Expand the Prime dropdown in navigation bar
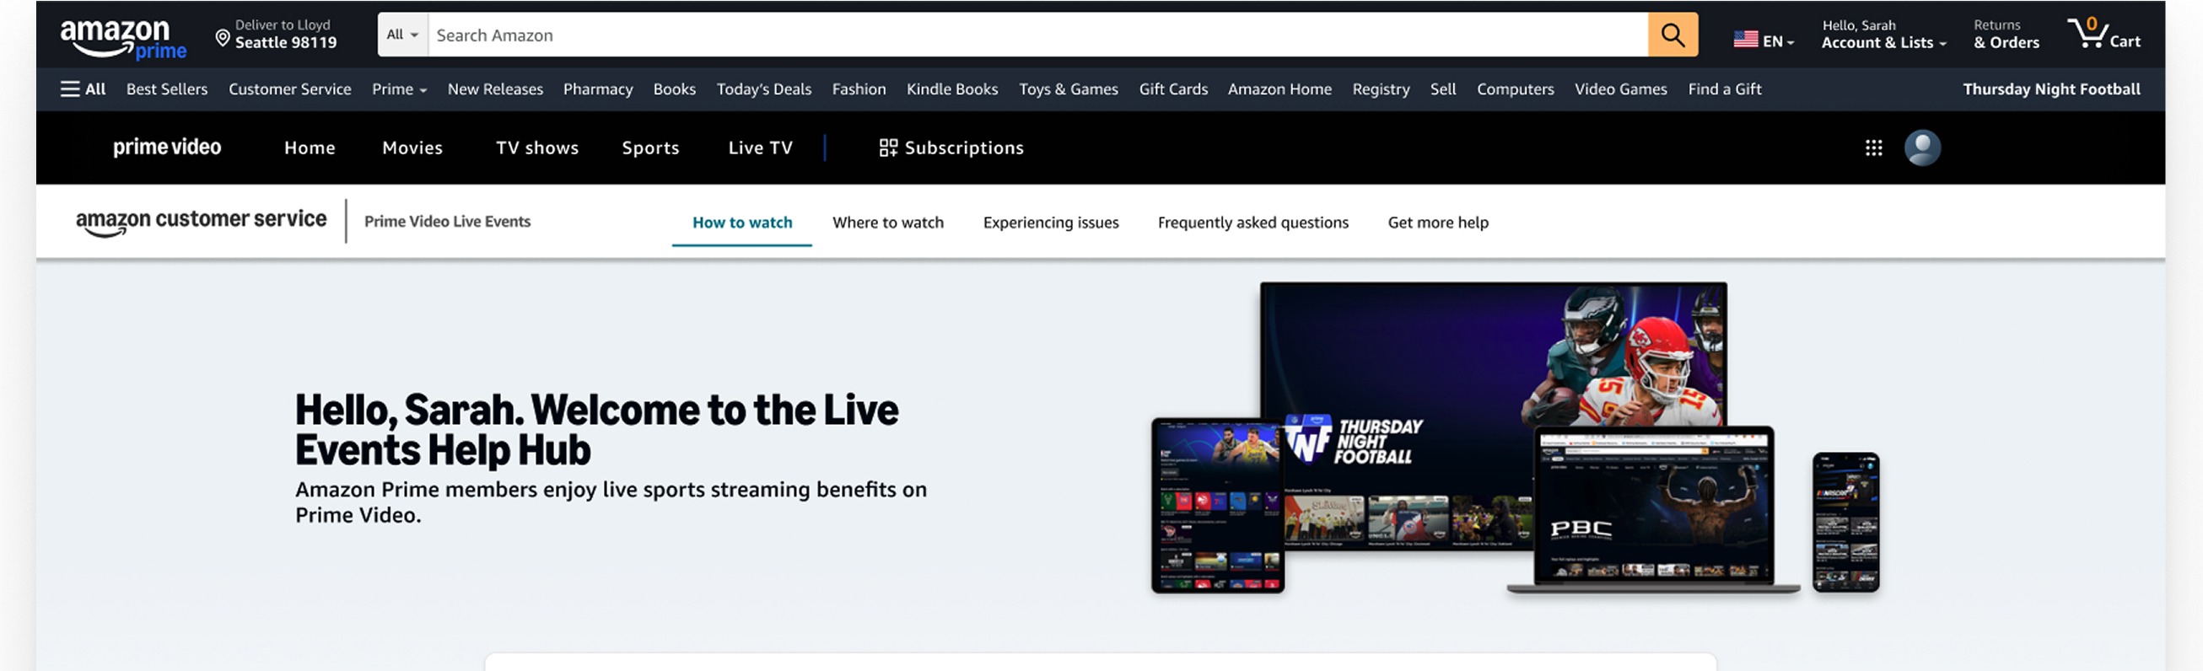Screen dimensions: 2203x671 click(x=399, y=89)
